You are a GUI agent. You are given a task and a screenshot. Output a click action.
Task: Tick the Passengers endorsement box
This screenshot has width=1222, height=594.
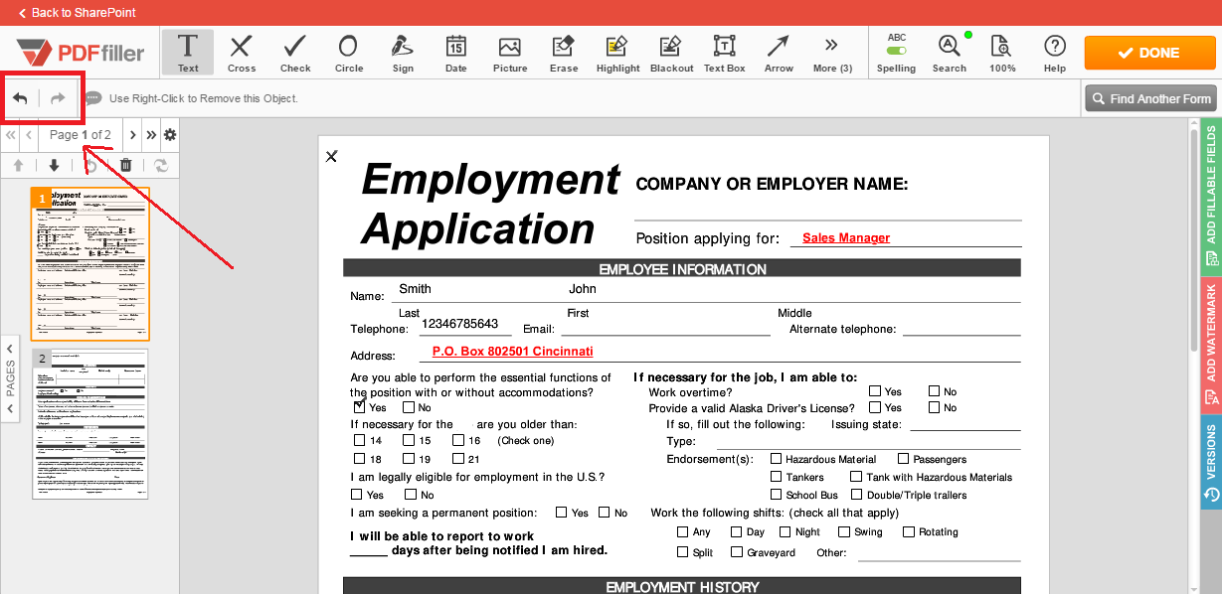pos(904,459)
